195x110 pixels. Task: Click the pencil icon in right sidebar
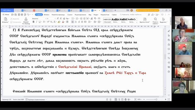(x=169, y=31)
